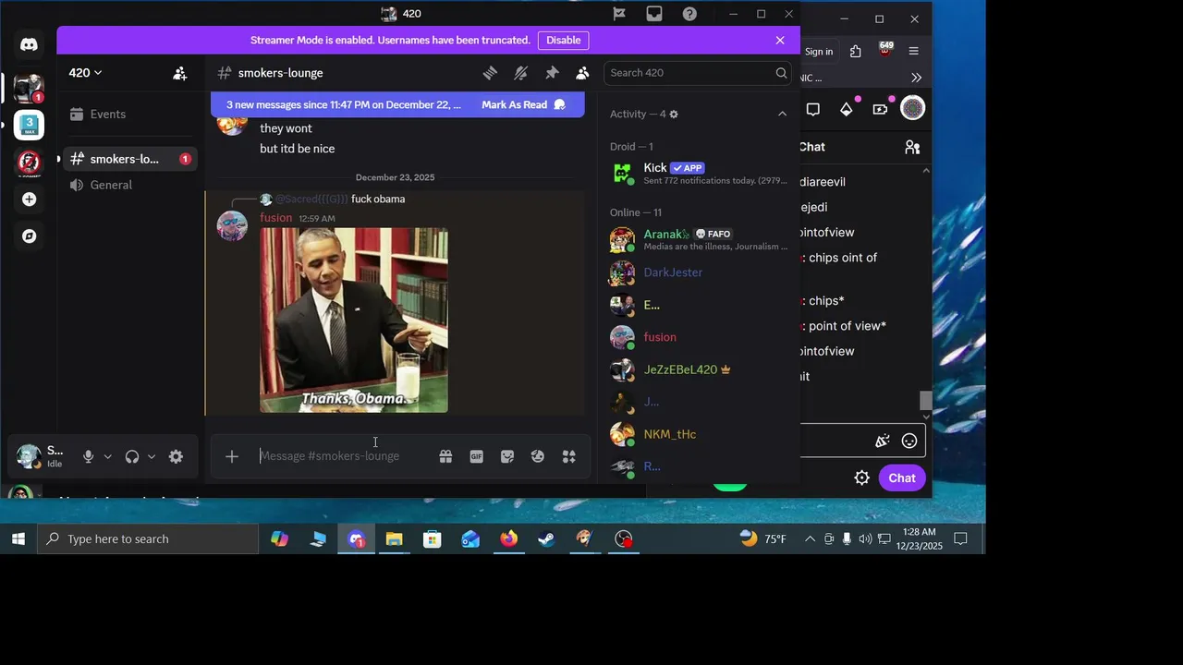Open audio output options dropdown
The image size is (1183, 665).
(152, 456)
